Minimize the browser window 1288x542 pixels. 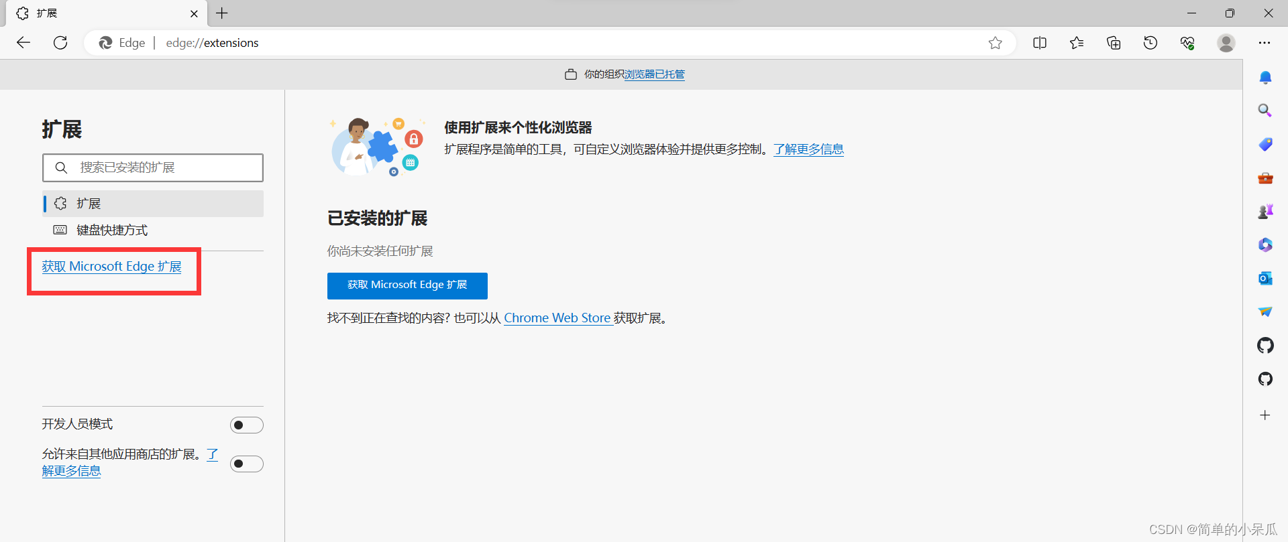pyautogui.click(x=1191, y=13)
